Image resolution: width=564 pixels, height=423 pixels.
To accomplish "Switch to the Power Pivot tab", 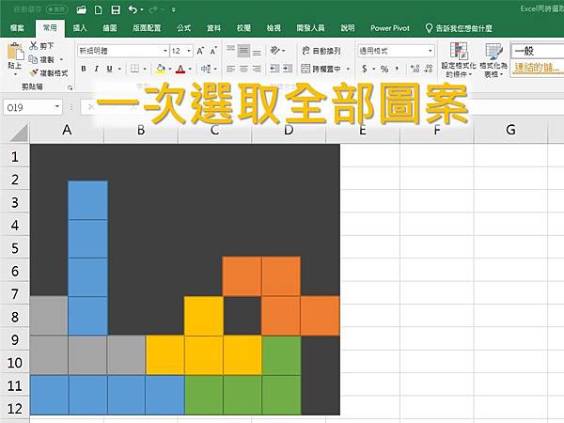I will (x=390, y=28).
